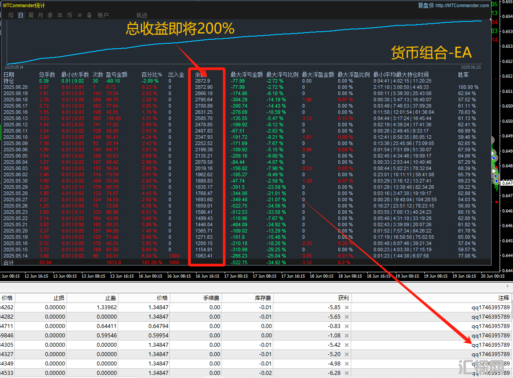This screenshot has width=513, height=378.
Task: Click the 0:16:27 | 23:51:12 | 78:23:15 cell
Action: pyautogui.click(x=404, y=206)
